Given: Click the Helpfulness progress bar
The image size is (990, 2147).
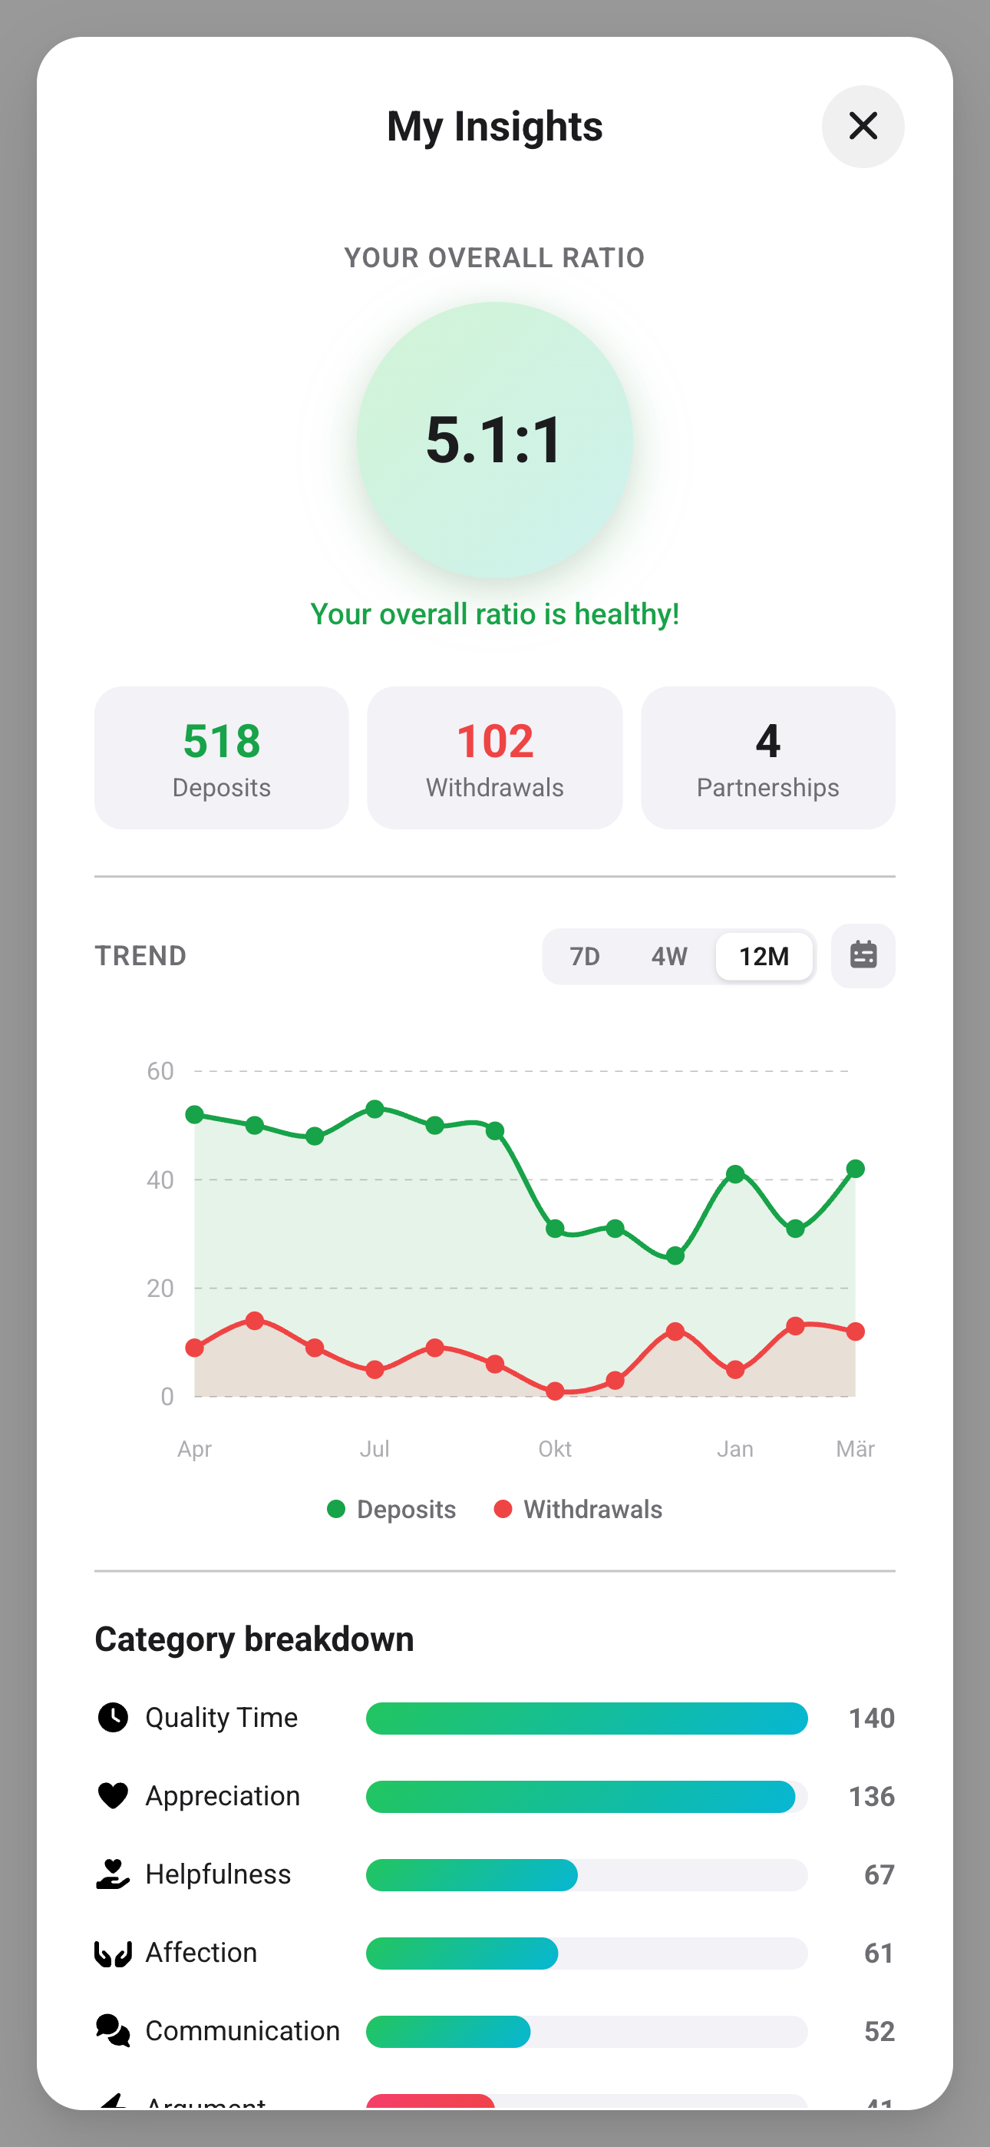Looking at the screenshot, I should (586, 1874).
